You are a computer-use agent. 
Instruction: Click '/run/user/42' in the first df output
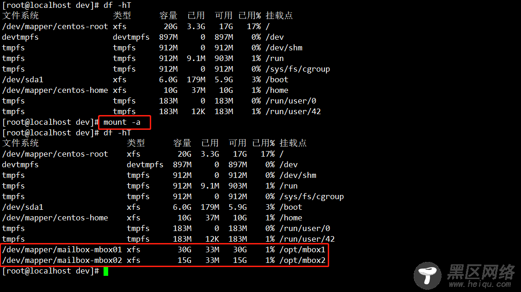tap(293, 112)
